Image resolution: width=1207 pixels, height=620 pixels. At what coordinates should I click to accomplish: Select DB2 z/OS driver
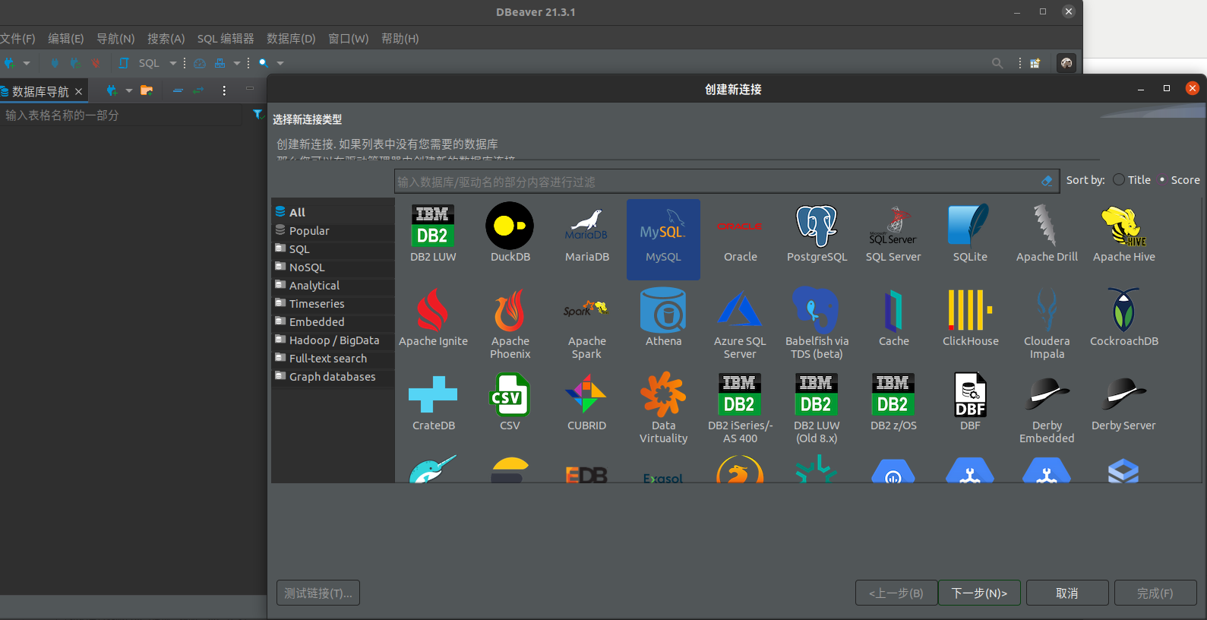coord(893,403)
